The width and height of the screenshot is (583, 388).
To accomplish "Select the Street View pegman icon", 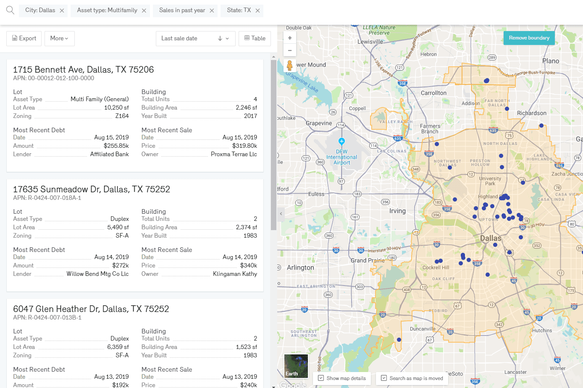I will pyautogui.click(x=289, y=66).
